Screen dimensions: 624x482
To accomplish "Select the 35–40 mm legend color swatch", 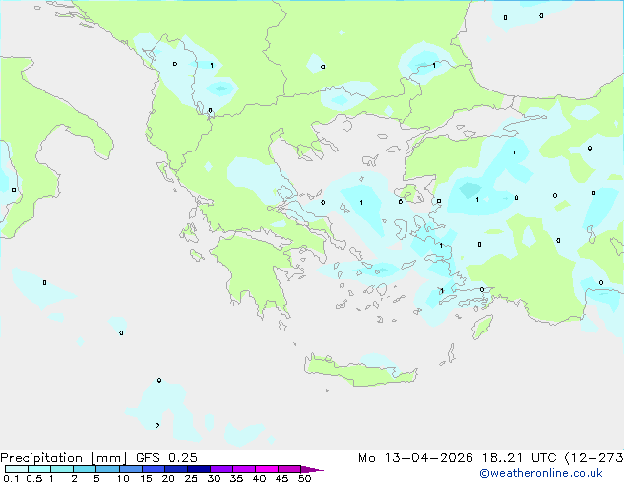I will [x=244, y=469].
